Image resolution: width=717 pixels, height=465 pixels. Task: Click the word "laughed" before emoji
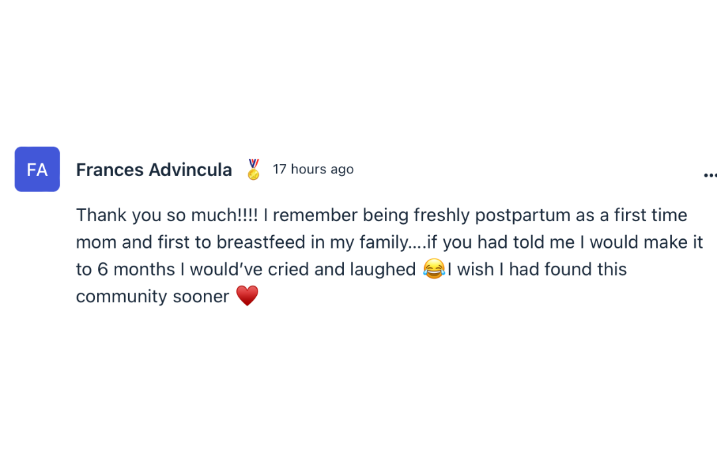pos(384,269)
